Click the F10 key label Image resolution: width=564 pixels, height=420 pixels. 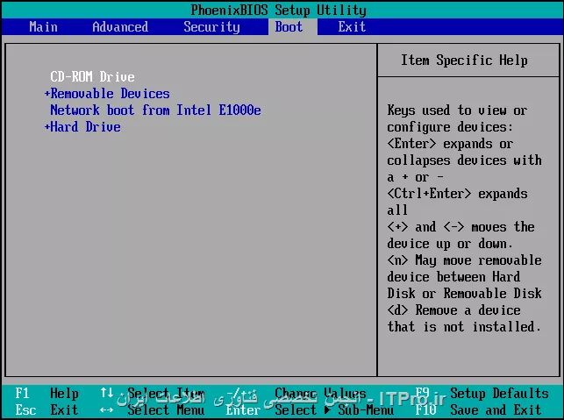point(426,410)
